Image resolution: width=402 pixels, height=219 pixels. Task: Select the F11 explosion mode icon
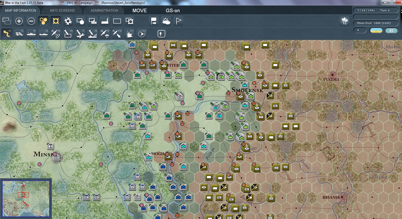click(129, 33)
